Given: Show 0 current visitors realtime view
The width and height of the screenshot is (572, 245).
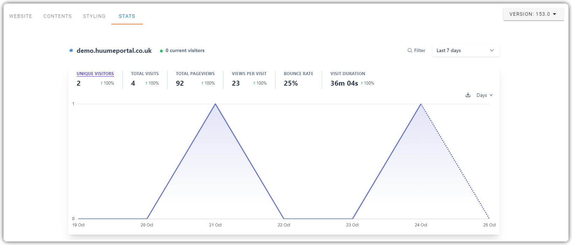Looking at the screenshot, I should [x=185, y=51].
